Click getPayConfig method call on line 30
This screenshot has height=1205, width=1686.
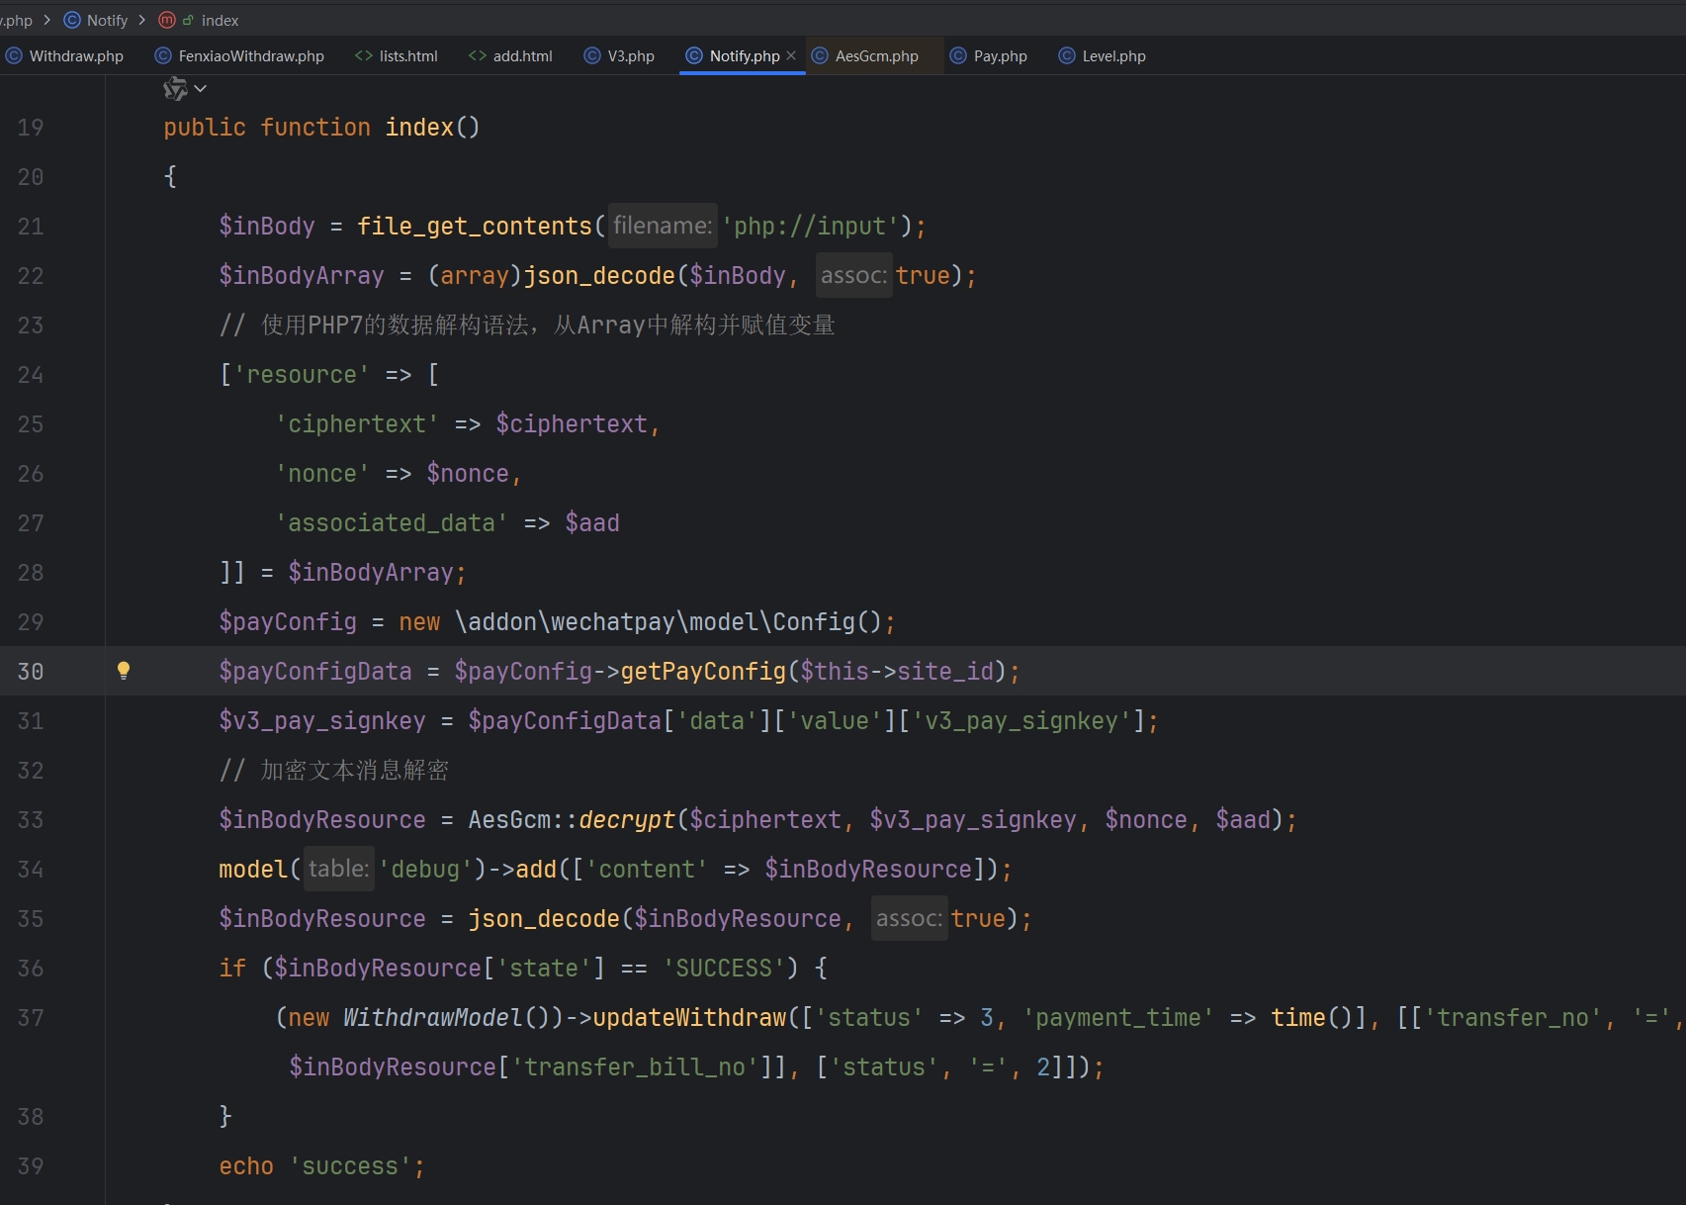pos(702,672)
